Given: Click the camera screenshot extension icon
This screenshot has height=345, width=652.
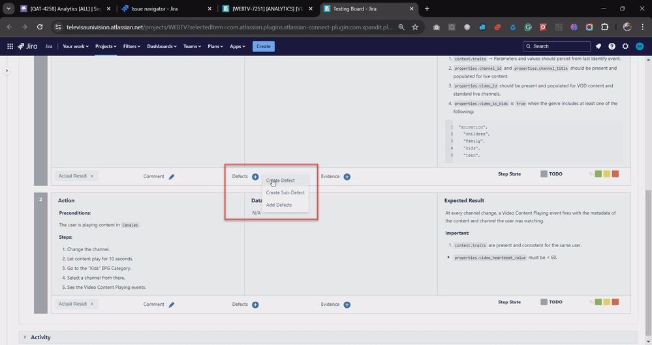Looking at the screenshot, I should pyautogui.click(x=436, y=27).
